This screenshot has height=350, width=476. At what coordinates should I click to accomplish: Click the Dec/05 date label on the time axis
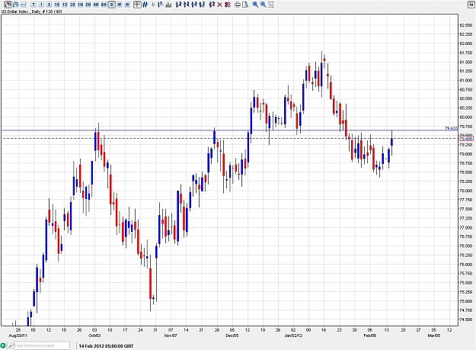(x=232, y=336)
